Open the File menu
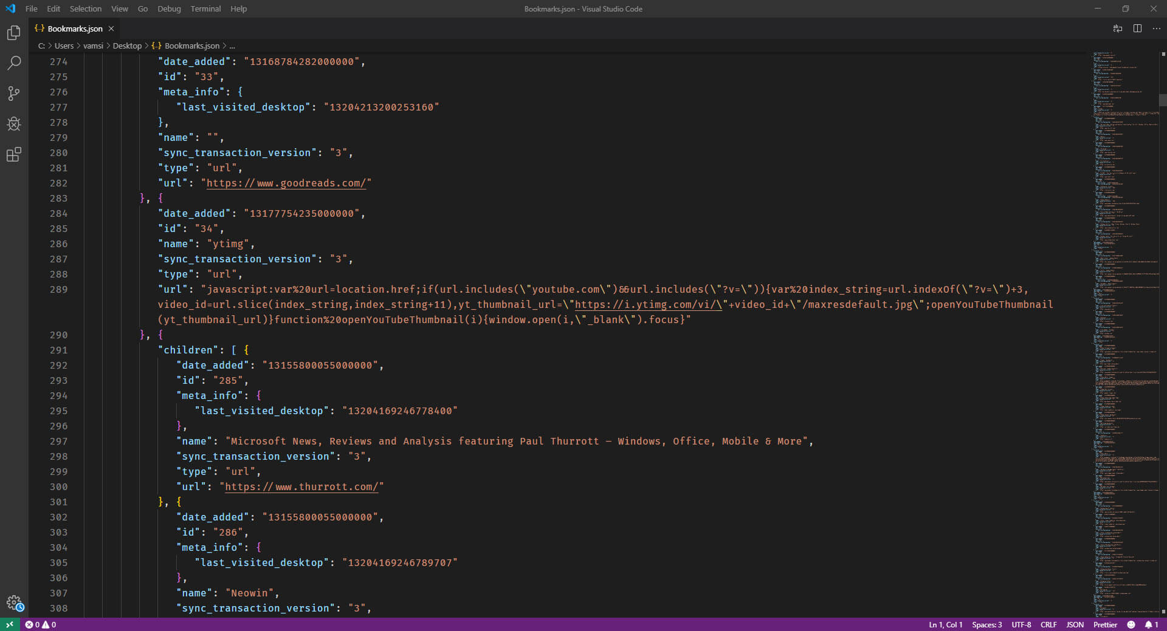The width and height of the screenshot is (1167, 631). point(32,9)
